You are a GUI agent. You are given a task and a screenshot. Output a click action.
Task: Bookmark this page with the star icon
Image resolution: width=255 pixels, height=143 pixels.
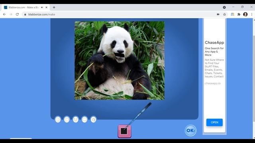click(224, 14)
